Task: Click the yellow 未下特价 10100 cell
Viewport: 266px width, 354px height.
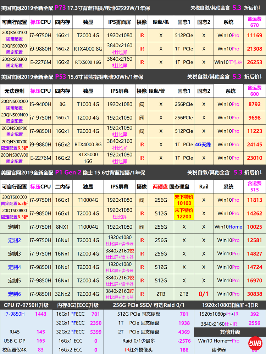Action: [x=184, y=200]
